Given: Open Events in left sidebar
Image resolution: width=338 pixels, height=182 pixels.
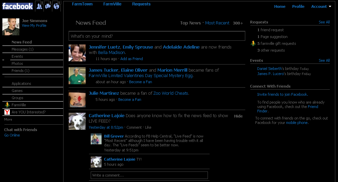Looking at the screenshot, I should [x=17, y=56].
